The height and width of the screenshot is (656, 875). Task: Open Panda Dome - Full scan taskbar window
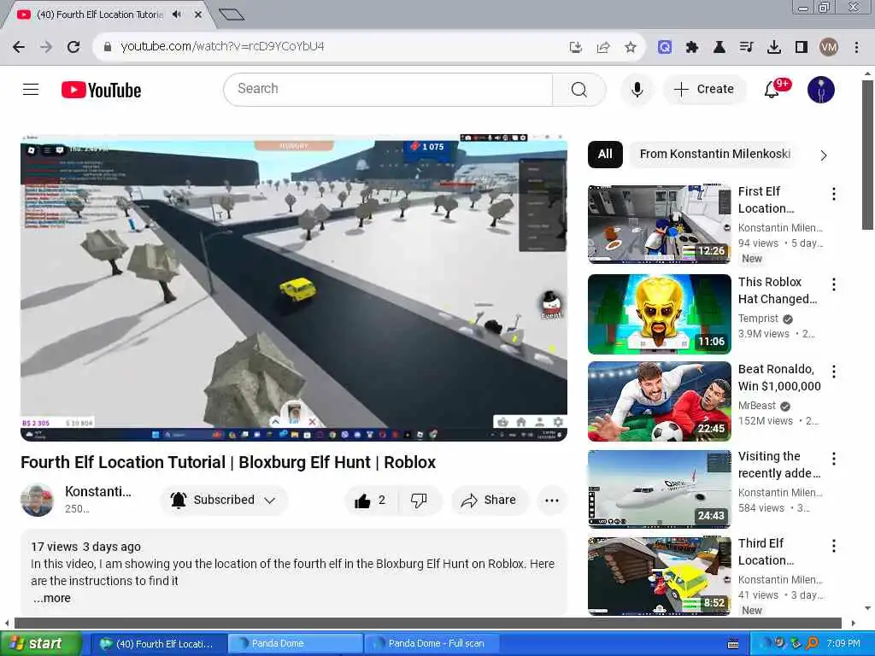[432, 644]
